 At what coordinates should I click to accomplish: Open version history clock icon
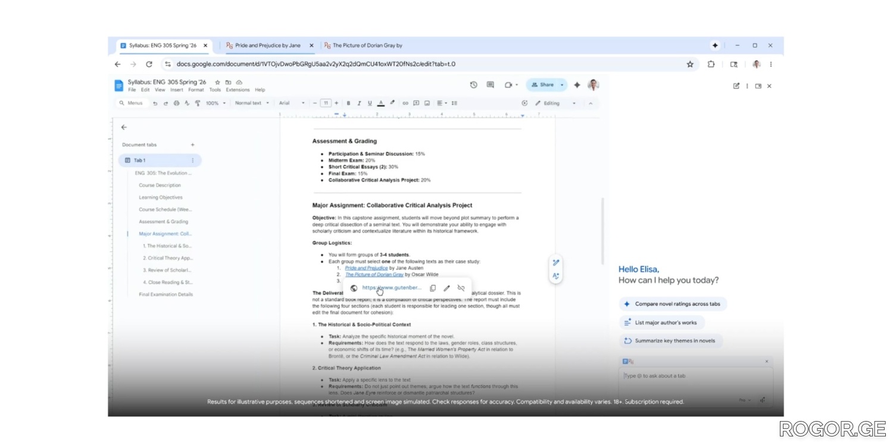coord(473,85)
